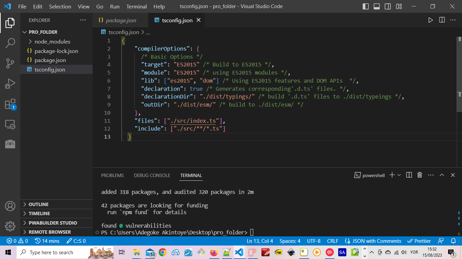Switch to the package.json editor tab
The width and height of the screenshot is (462, 259).
(x=121, y=20)
